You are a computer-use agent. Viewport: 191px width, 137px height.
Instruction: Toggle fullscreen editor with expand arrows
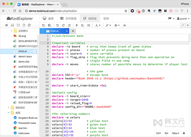point(183,25)
